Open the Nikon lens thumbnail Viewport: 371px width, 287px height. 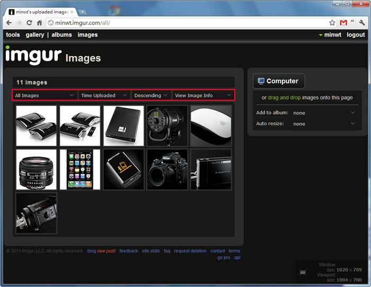pyautogui.click(x=37, y=169)
